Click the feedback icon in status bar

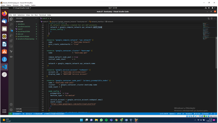point(211,114)
